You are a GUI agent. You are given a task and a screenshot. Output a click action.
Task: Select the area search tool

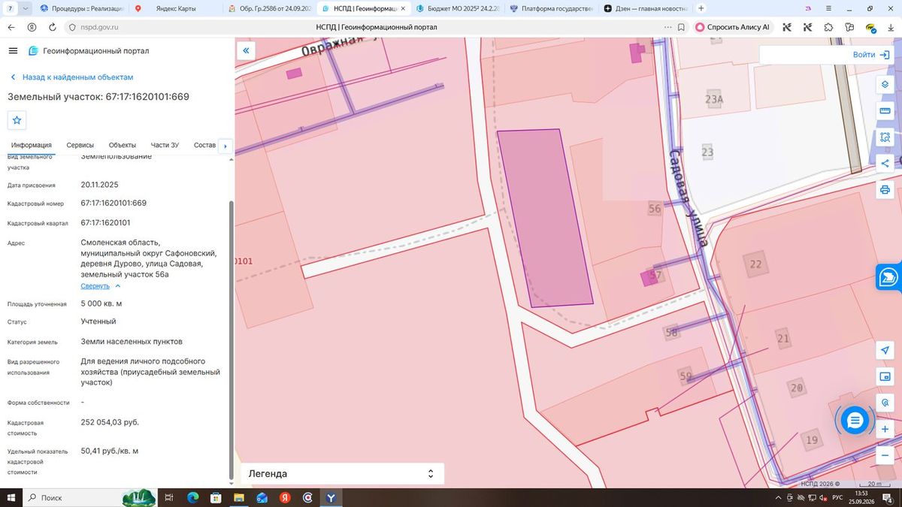click(885, 137)
